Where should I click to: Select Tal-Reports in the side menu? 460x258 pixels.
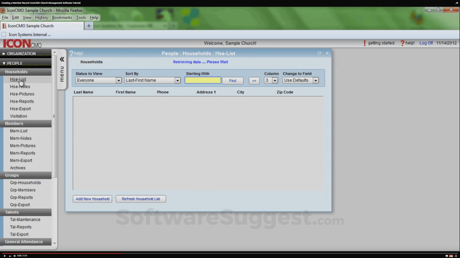20,227
